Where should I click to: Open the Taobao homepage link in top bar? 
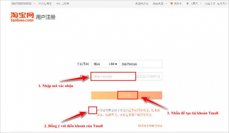pyautogui.click(x=142, y=3)
